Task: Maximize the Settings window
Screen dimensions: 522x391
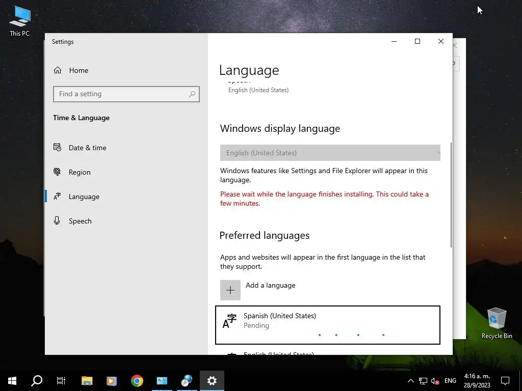Action: 417,41
